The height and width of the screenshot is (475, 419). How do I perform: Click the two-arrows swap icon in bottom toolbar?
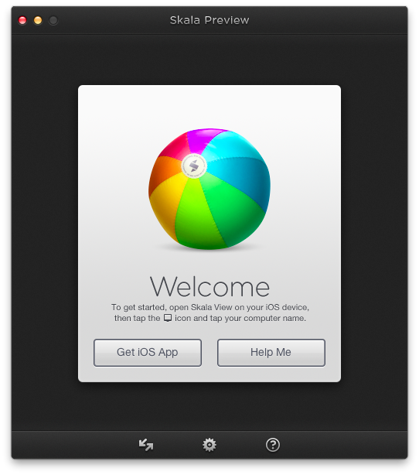point(146,445)
